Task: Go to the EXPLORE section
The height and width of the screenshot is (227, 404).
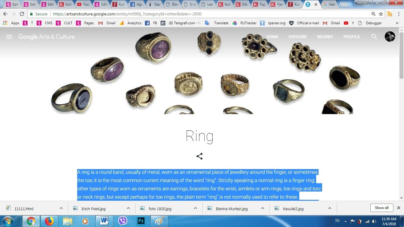Action: click(298, 37)
